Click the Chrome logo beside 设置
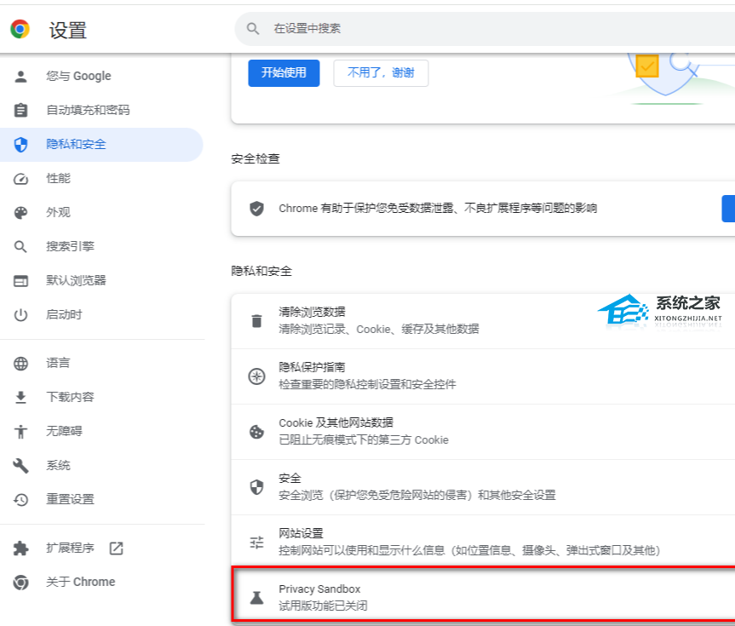 point(20,29)
